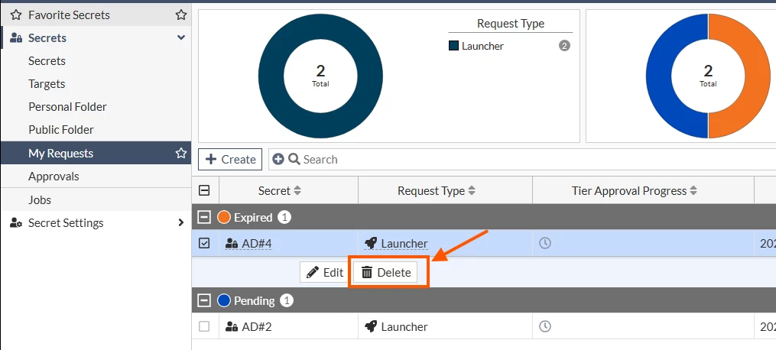Collapse the Secrets sidebar section
This screenshot has height=350, width=776.
pos(181,37)
